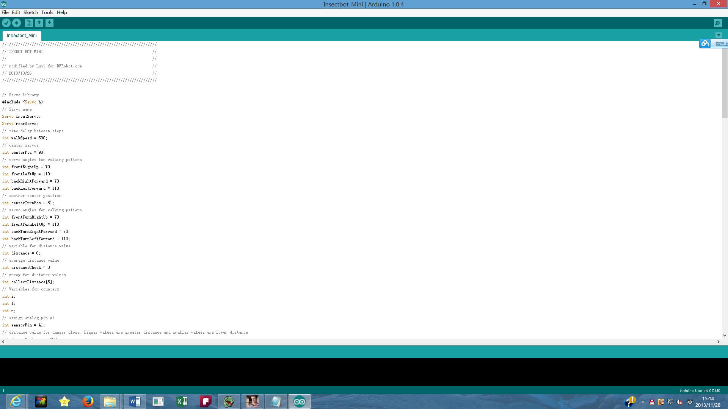Click the 'int backTurnRightForward = 70;' line
The image size is (728, 409).
click(x=36, y=232)
